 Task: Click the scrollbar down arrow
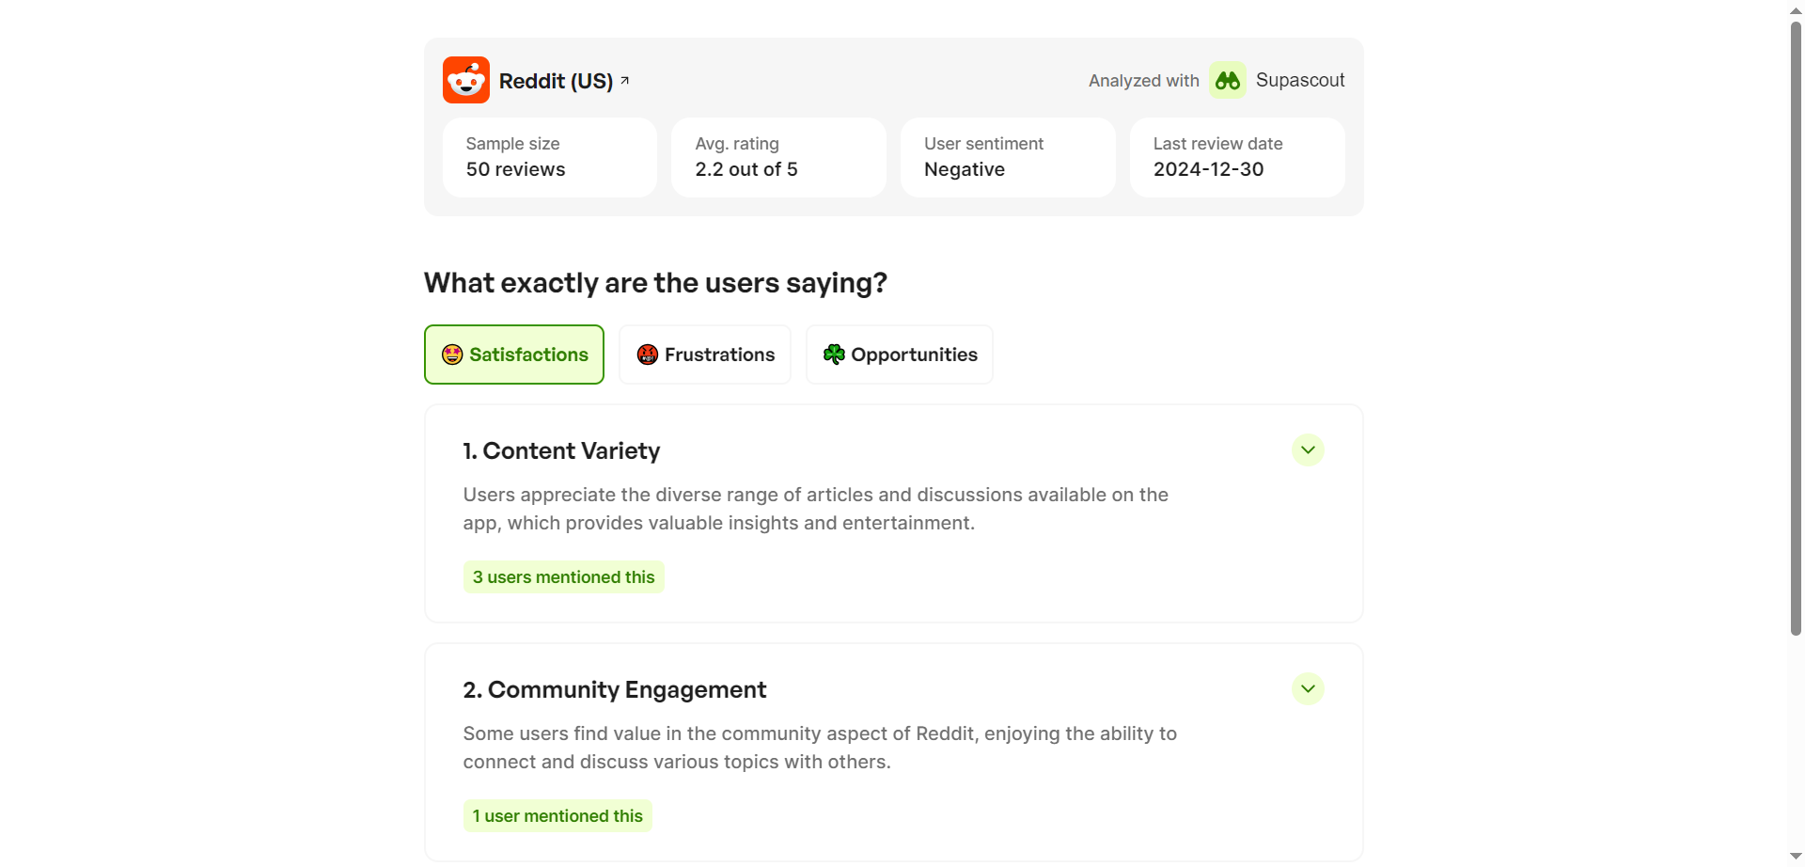pos(1796,857)
